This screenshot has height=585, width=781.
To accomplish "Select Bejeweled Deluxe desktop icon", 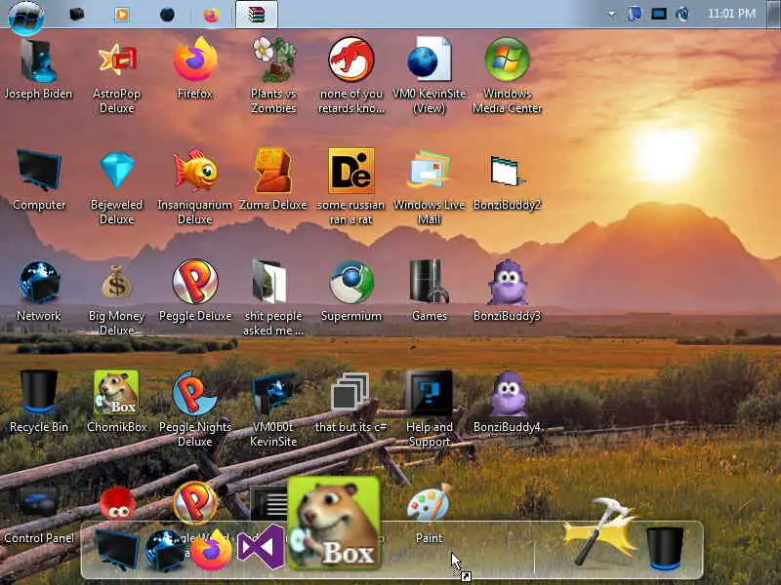I will click(116, 187).
